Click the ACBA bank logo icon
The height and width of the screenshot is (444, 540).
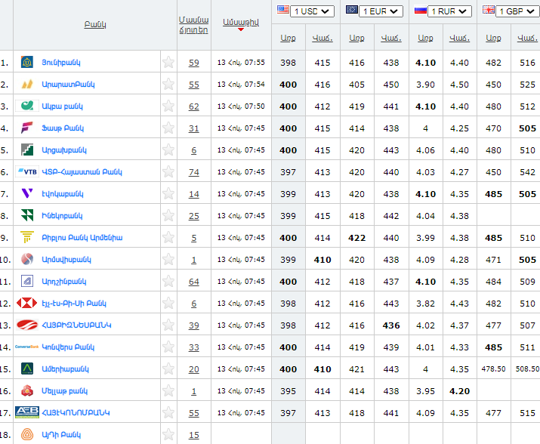pos(27,106)
